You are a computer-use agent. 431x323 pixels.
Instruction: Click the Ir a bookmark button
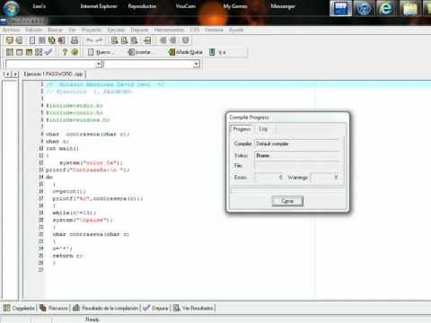pyautogui.click(x=217, y=52)
